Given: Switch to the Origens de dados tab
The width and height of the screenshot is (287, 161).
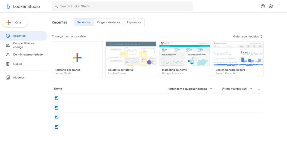Looking at the screenshot, I should coord(109,22).
